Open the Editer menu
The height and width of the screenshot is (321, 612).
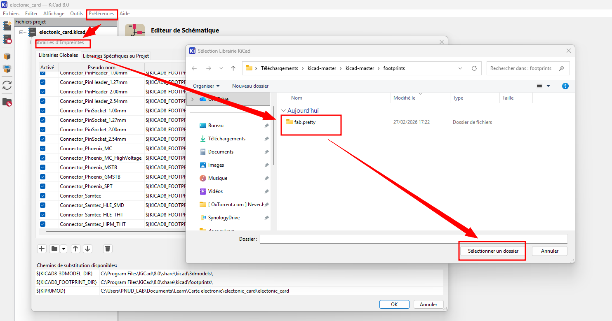[31, 14]
